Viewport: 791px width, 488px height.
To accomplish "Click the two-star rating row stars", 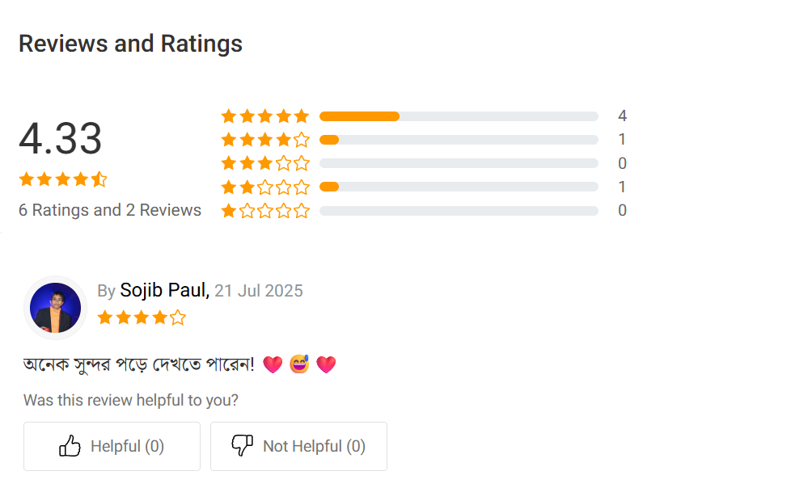I will (x=265, y=187).
